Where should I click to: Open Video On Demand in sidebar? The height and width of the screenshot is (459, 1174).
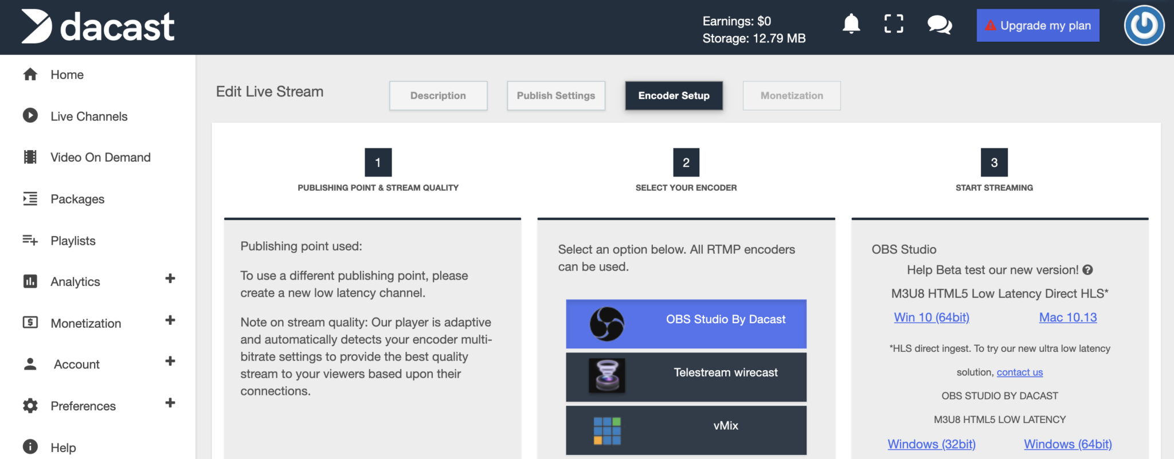tap(100, 158)
